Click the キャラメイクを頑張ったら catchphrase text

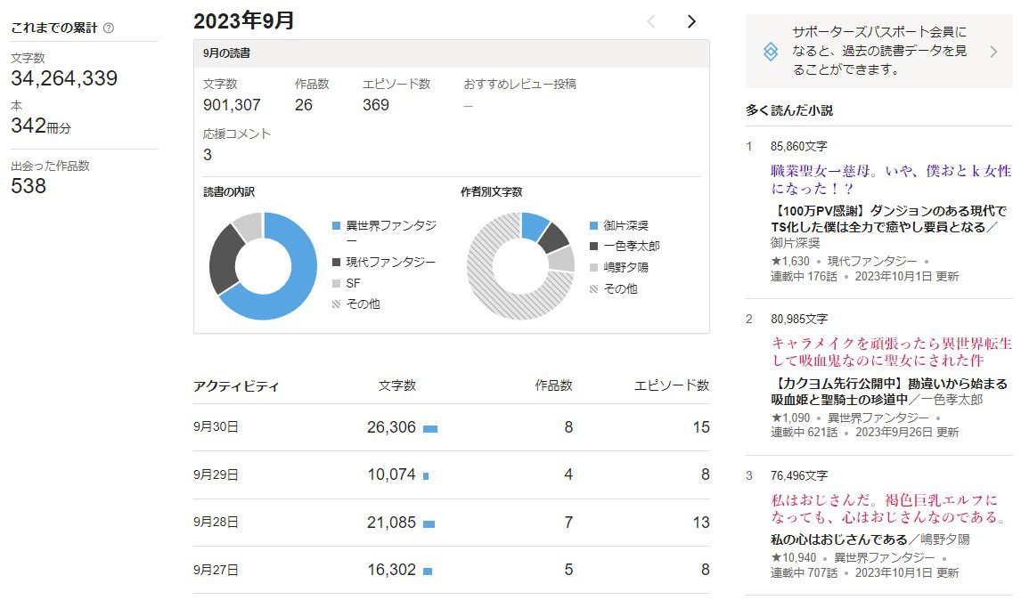click(x=890, y=352)
